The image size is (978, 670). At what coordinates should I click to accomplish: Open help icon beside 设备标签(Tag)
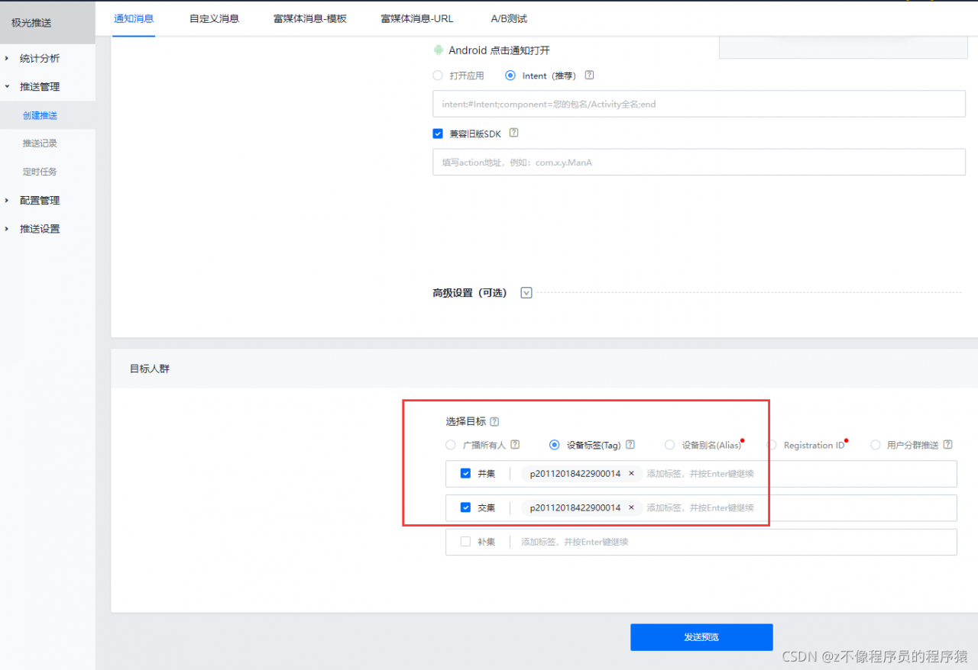(630, 444)
